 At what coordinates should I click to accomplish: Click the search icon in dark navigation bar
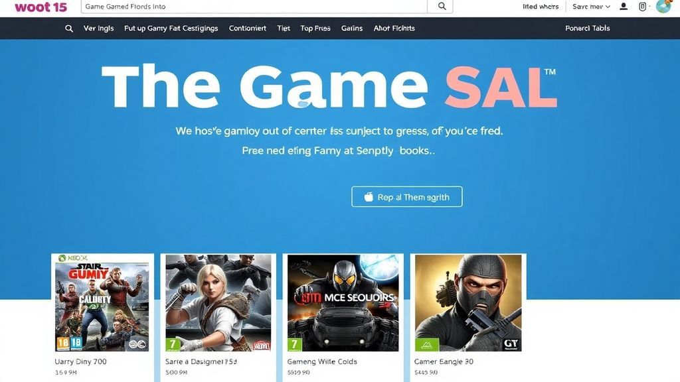pyautogui.click(x=69, y=29)
